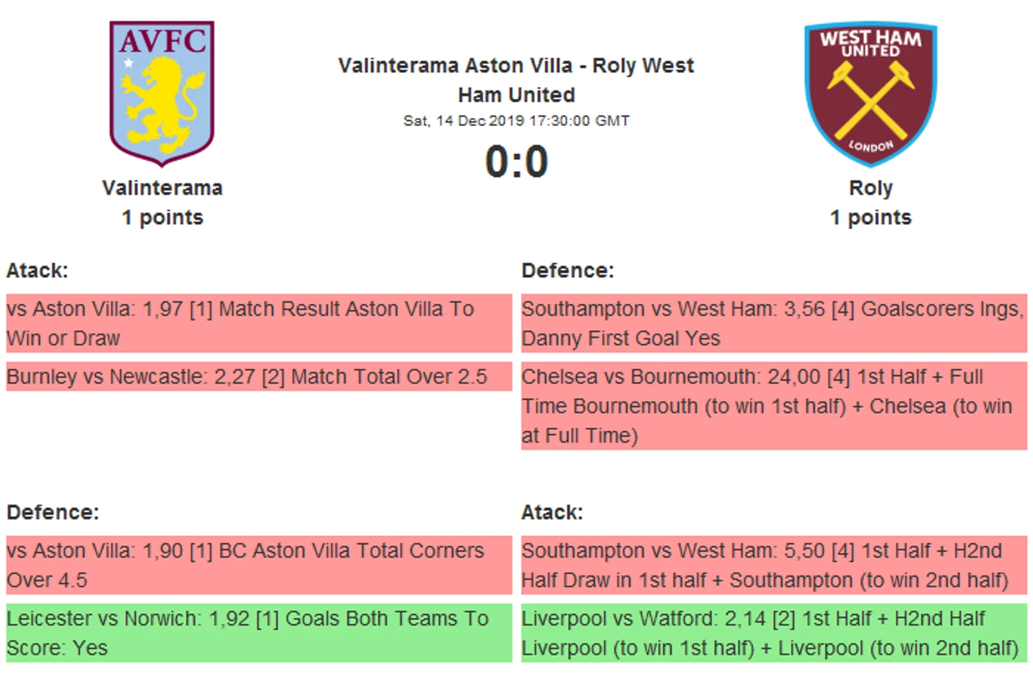Image resolution: width=1033 pixels, height=678 pixels.
Task: Click the Aston Villa Total Corners Over 4.5 bet
Action: click(x=258, y=565)
